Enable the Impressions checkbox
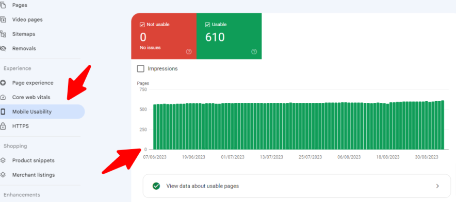Image resolution: width=456 pixels, height=202 pixels. [x=140, y=69]
